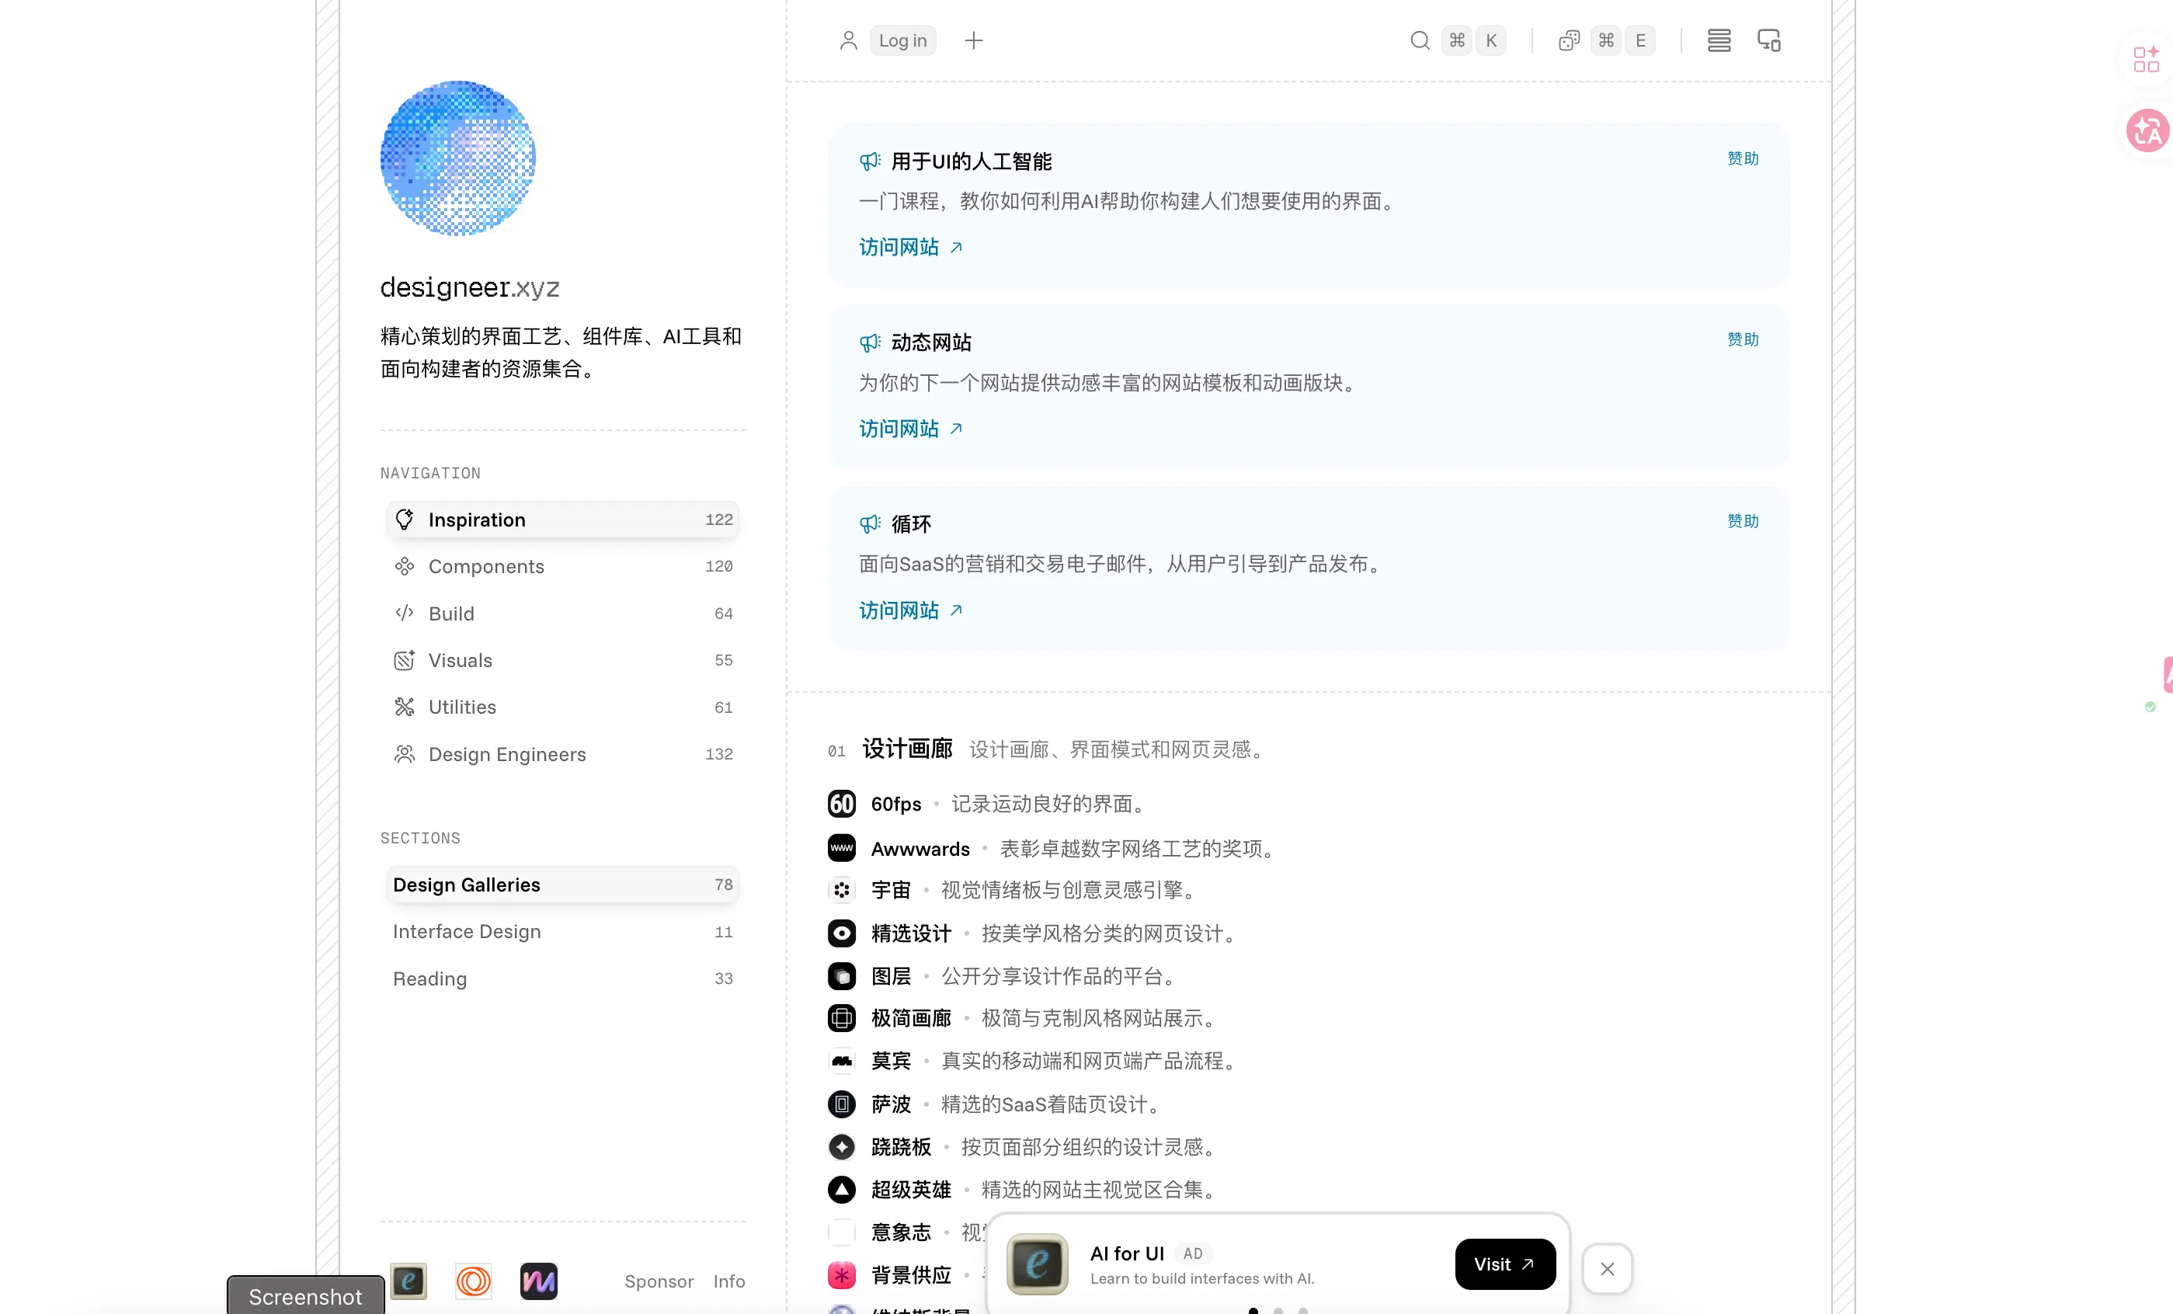Click the Log in button
This screenshot has width=2173, height=1314.
click(903, 40)
